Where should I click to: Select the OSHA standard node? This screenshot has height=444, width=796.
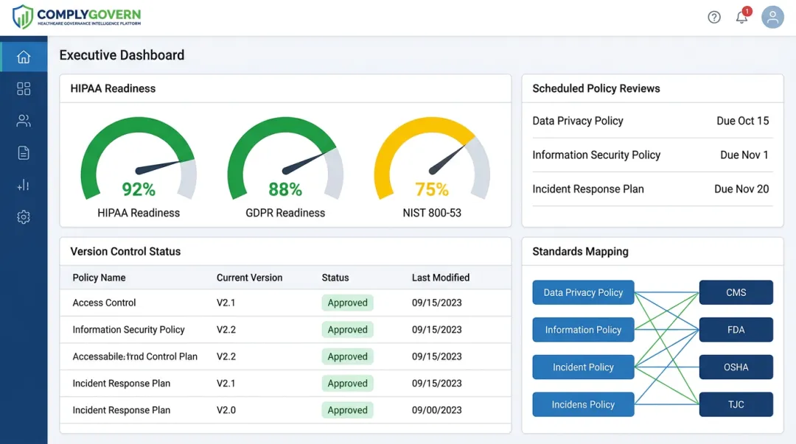[736, 367]
